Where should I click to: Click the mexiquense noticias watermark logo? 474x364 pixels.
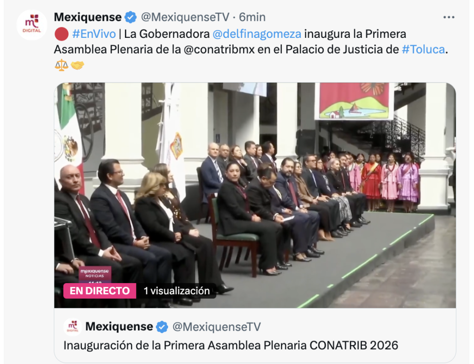click(94, 274)
